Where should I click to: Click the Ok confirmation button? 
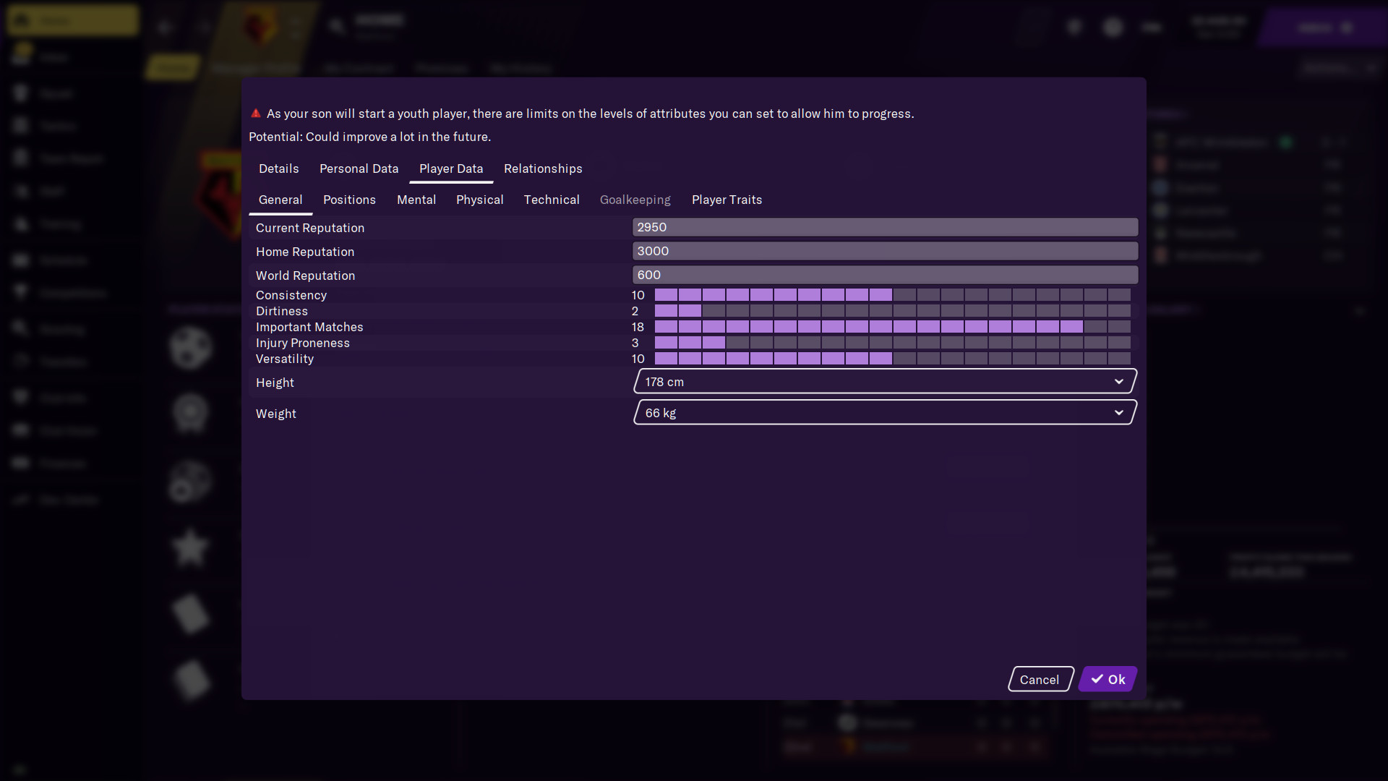tap(1109, 679)
